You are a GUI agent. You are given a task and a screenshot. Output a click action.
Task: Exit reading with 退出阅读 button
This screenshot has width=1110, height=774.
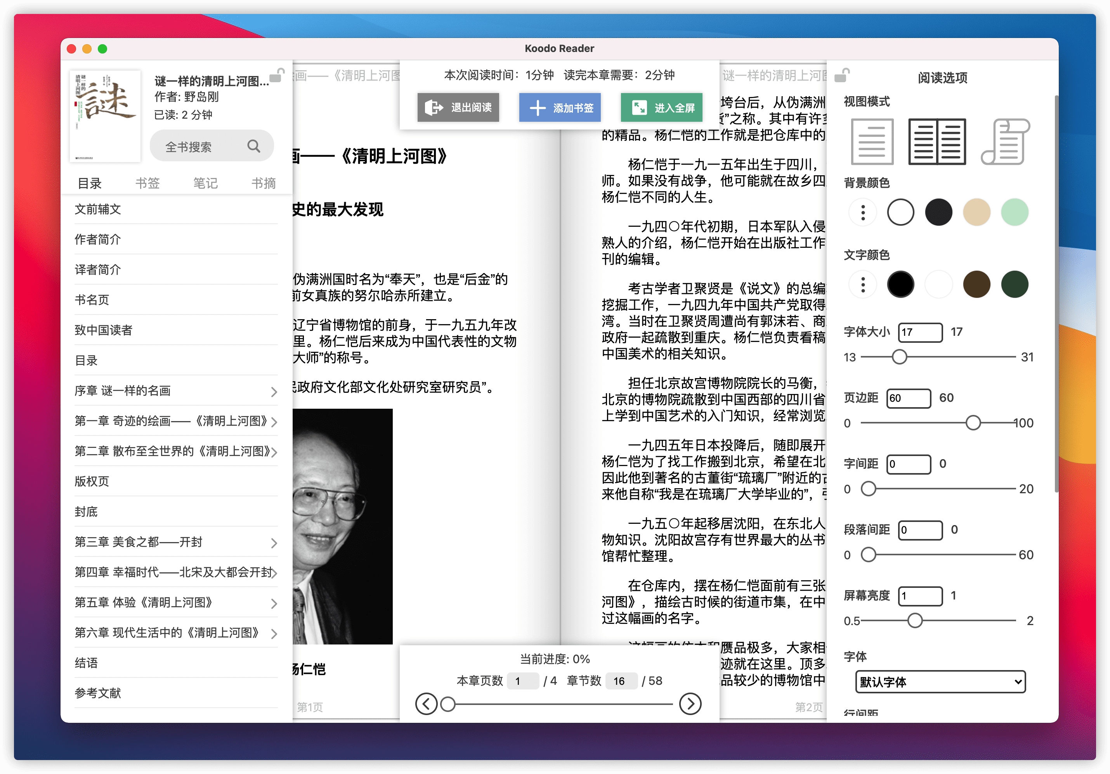pyautogui.click(x=458, y=107)
